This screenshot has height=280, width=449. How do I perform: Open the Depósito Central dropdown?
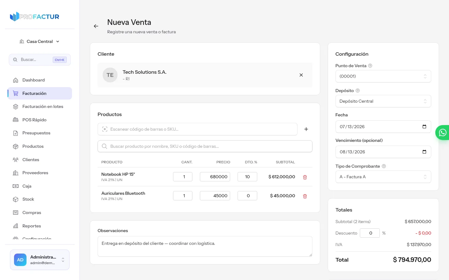(383, 101)
